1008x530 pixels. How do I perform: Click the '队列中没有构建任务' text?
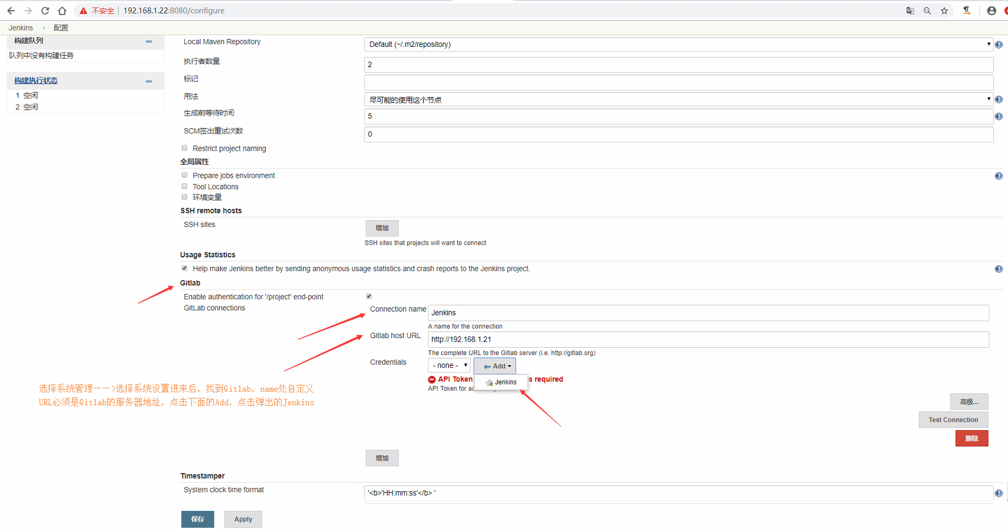(41, 55)
